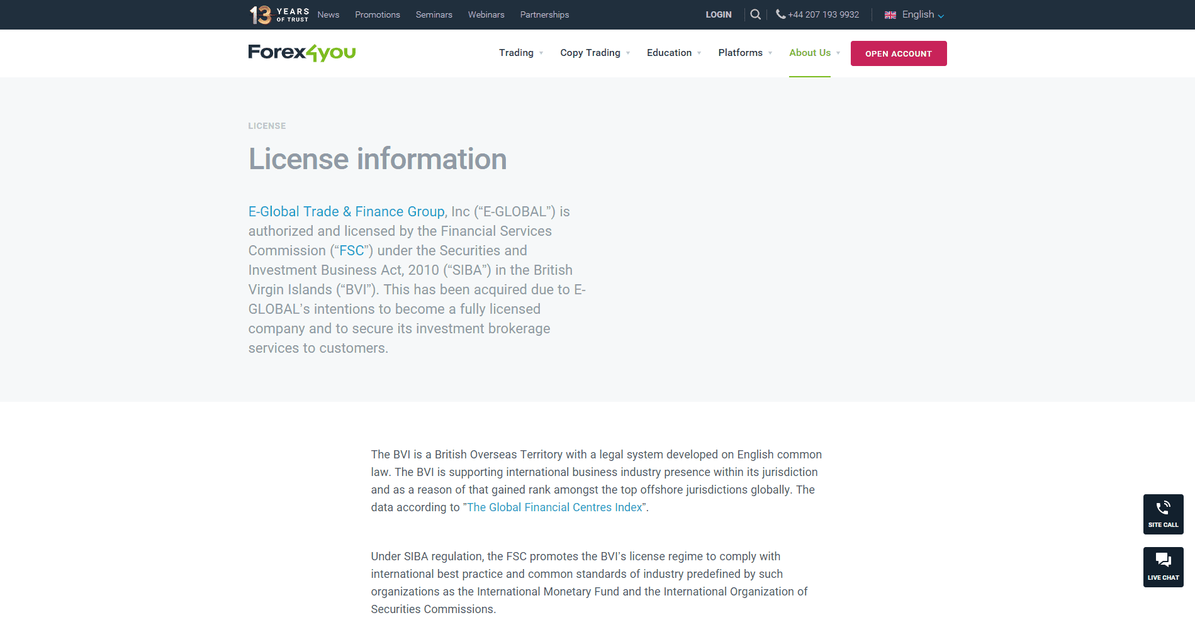Select the magnifier to search the site
This screenshot has height=620, width=1195.
[755, 14]
